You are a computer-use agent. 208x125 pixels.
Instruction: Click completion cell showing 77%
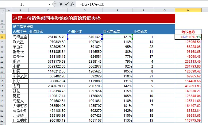[x=117, y=57]
